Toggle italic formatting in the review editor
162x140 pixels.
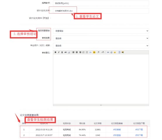59,52
